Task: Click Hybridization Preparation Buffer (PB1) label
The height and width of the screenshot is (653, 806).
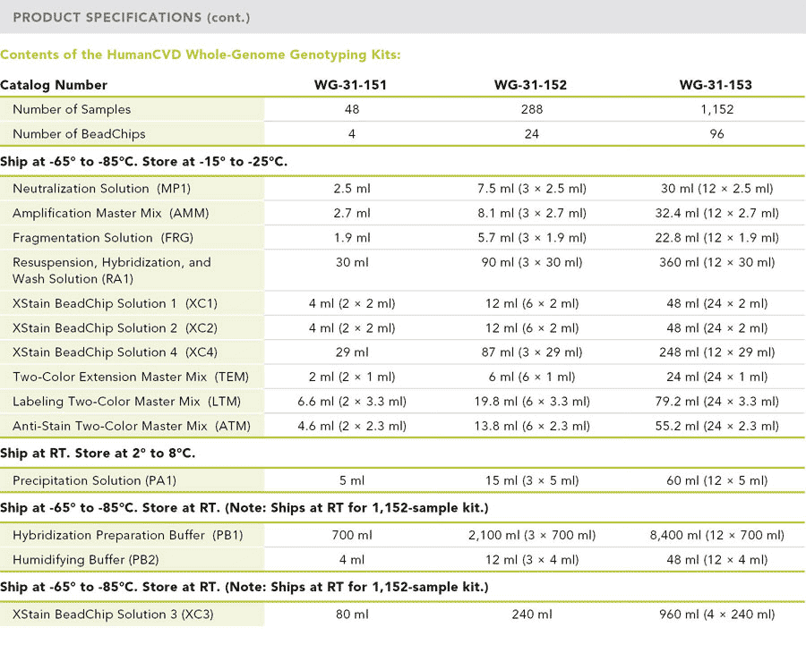Action: [127, 535]
